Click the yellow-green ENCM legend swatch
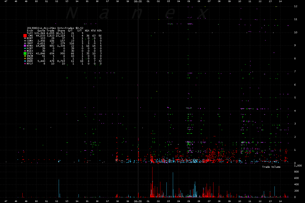The width and height of the screenshot is (305, 203). (25, 56)
